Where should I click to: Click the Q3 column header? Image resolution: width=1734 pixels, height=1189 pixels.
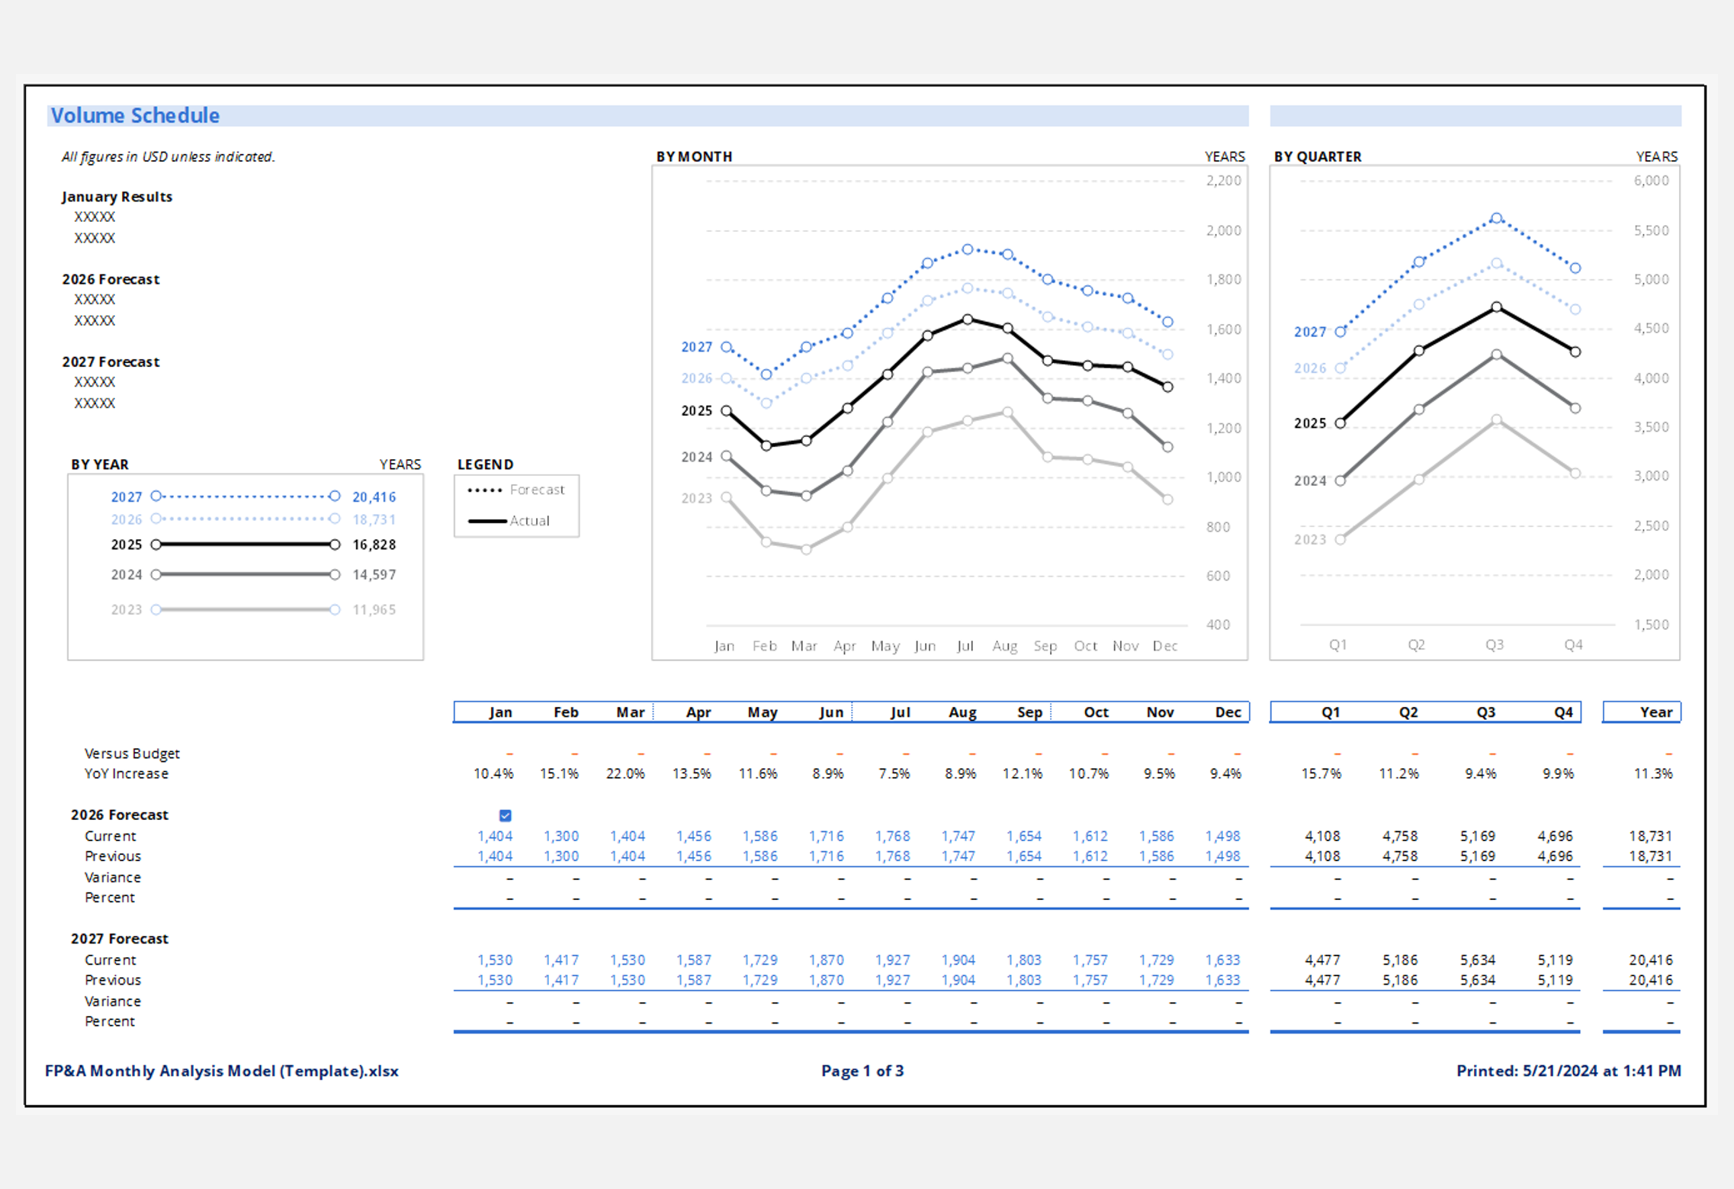(1485, 712)
